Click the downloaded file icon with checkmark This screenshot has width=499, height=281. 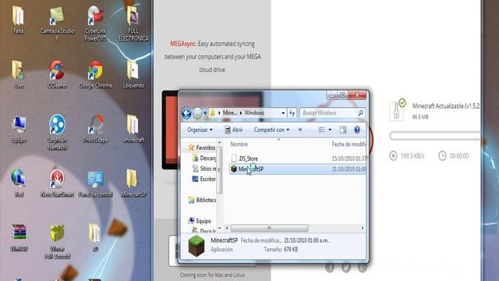coord(398,109)
